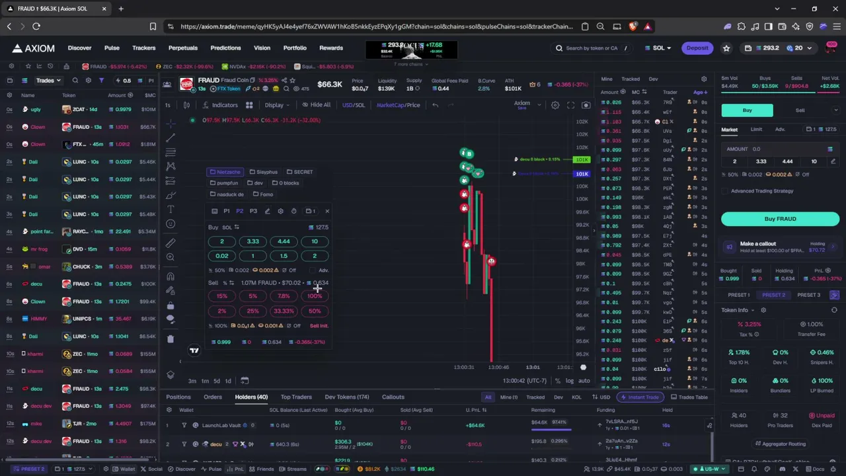
Task: Set chart range to 5d
Action: click(x=216, y=381)
